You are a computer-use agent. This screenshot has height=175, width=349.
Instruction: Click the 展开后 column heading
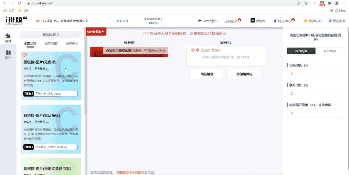click(226, 43)
